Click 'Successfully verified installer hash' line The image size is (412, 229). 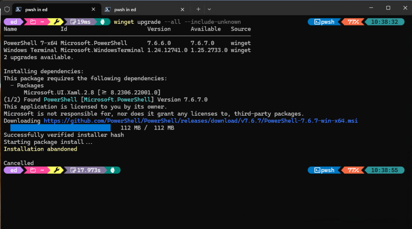point(64,135)
